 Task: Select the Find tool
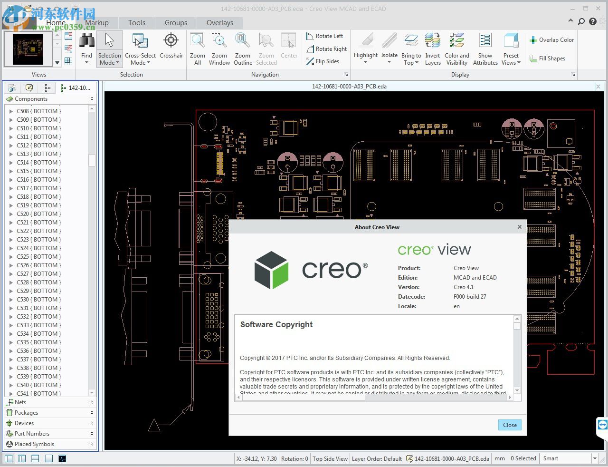click(86, 46)
